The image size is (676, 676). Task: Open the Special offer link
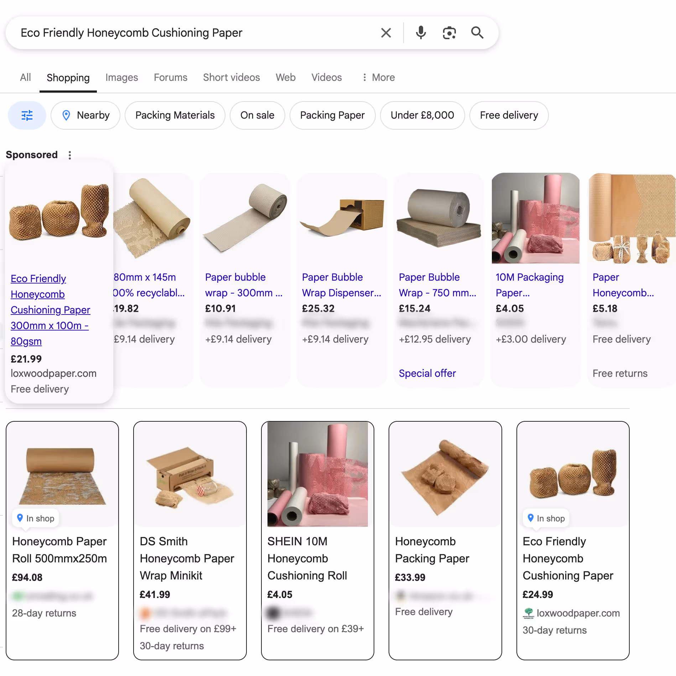pos(427,373)
